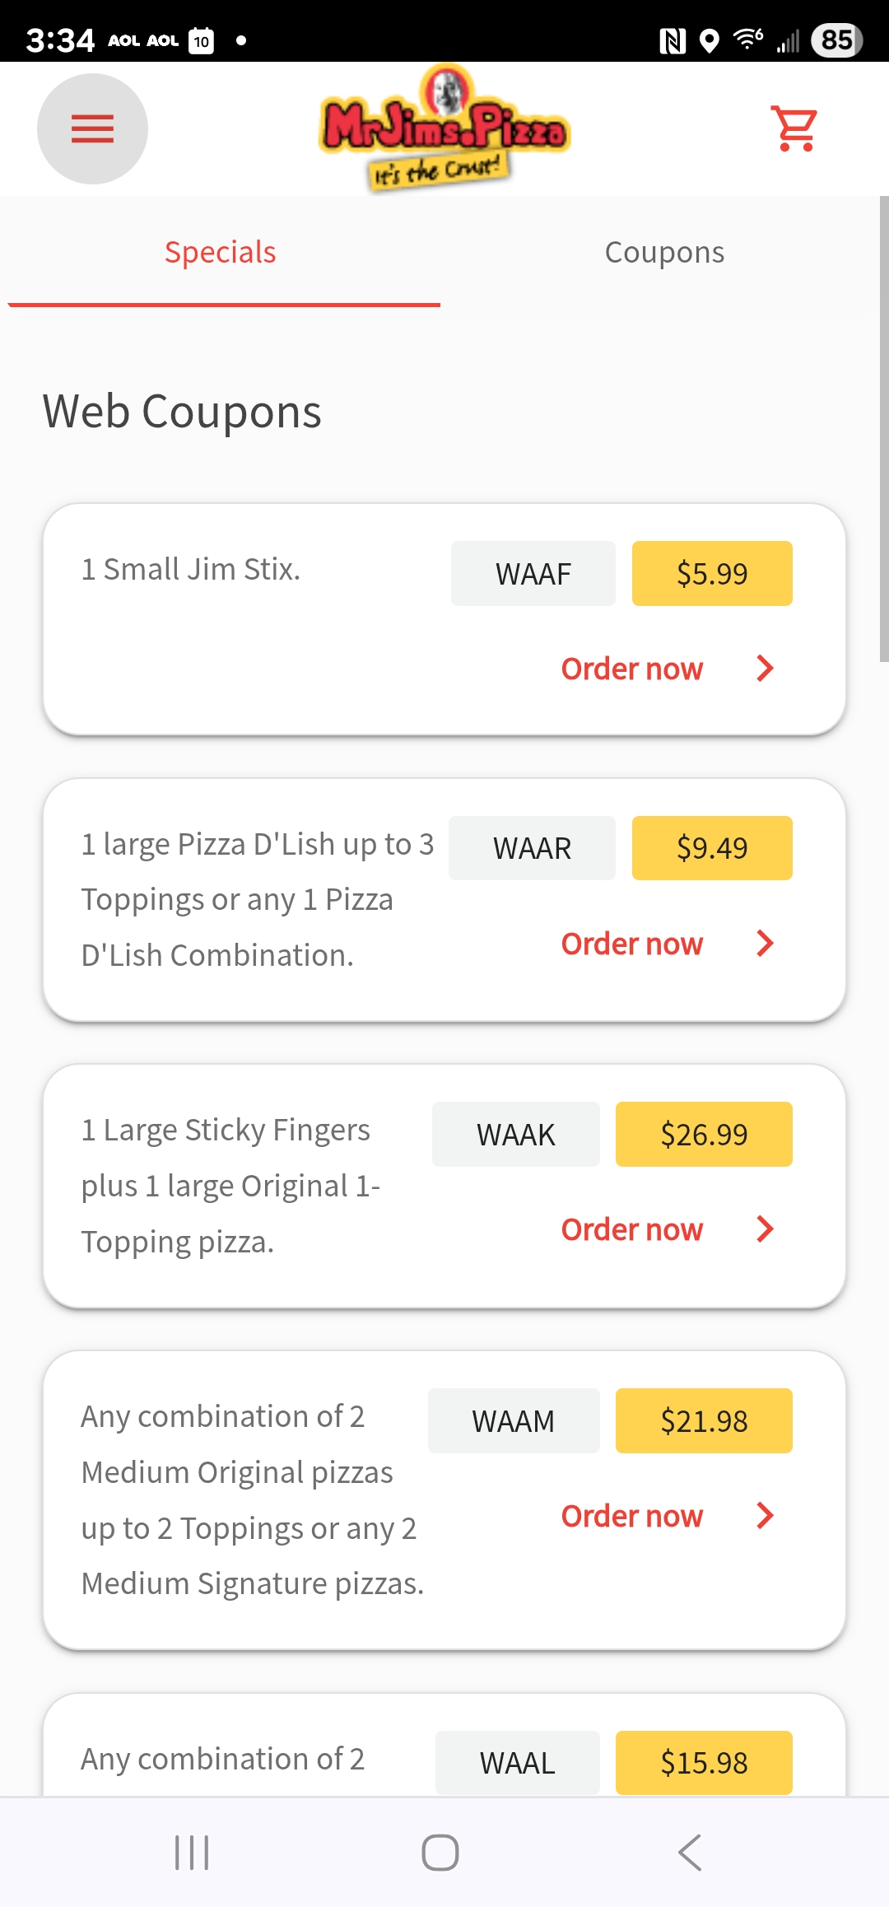
Task: Tap Order now for 2 Medium Original pizzas
Action: click(631, 1516)
